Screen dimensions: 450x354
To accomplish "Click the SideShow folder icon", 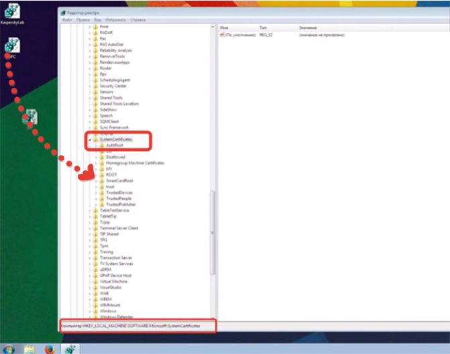I will pyautogui.click(x=96, y=109).
